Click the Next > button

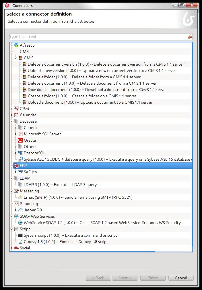pos(125,278)
